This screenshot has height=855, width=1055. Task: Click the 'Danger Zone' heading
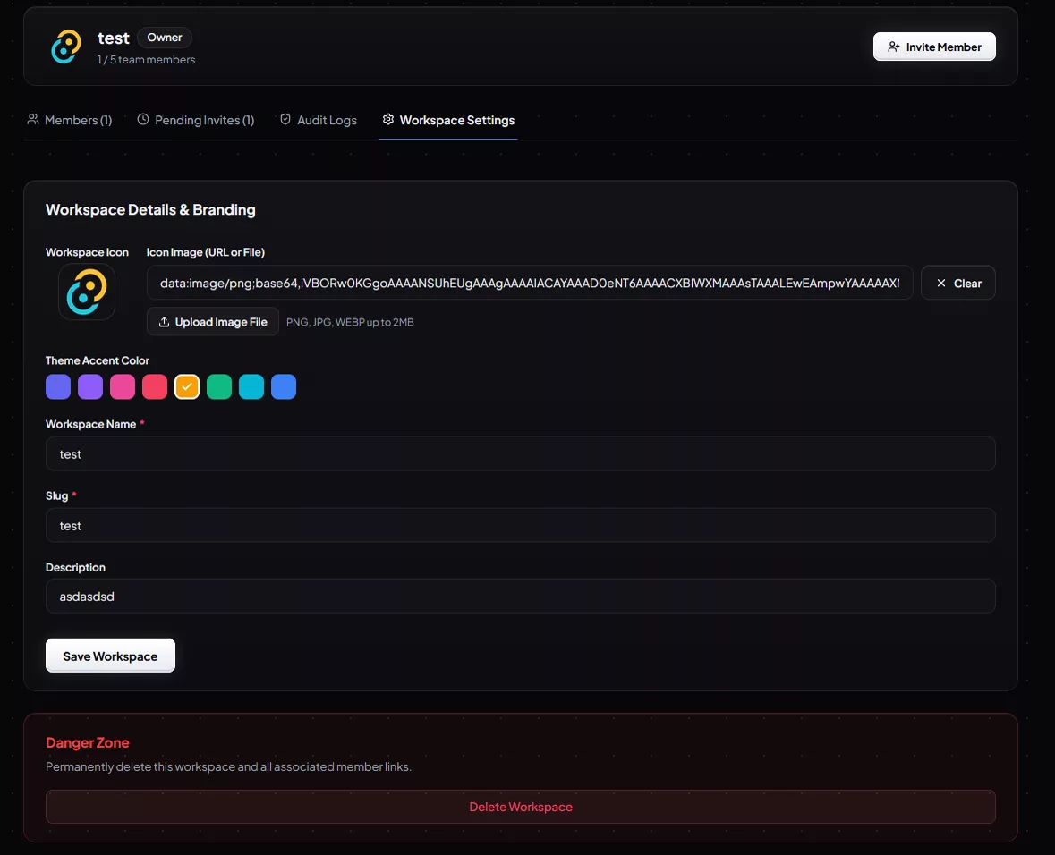88,742
